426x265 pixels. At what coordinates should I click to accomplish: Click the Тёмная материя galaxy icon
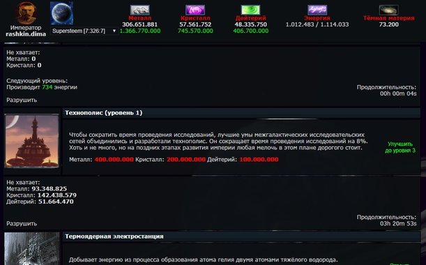389,10
